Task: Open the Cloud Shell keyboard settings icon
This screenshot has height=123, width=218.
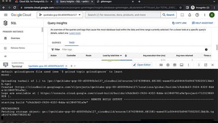Action: coord(161,65)
